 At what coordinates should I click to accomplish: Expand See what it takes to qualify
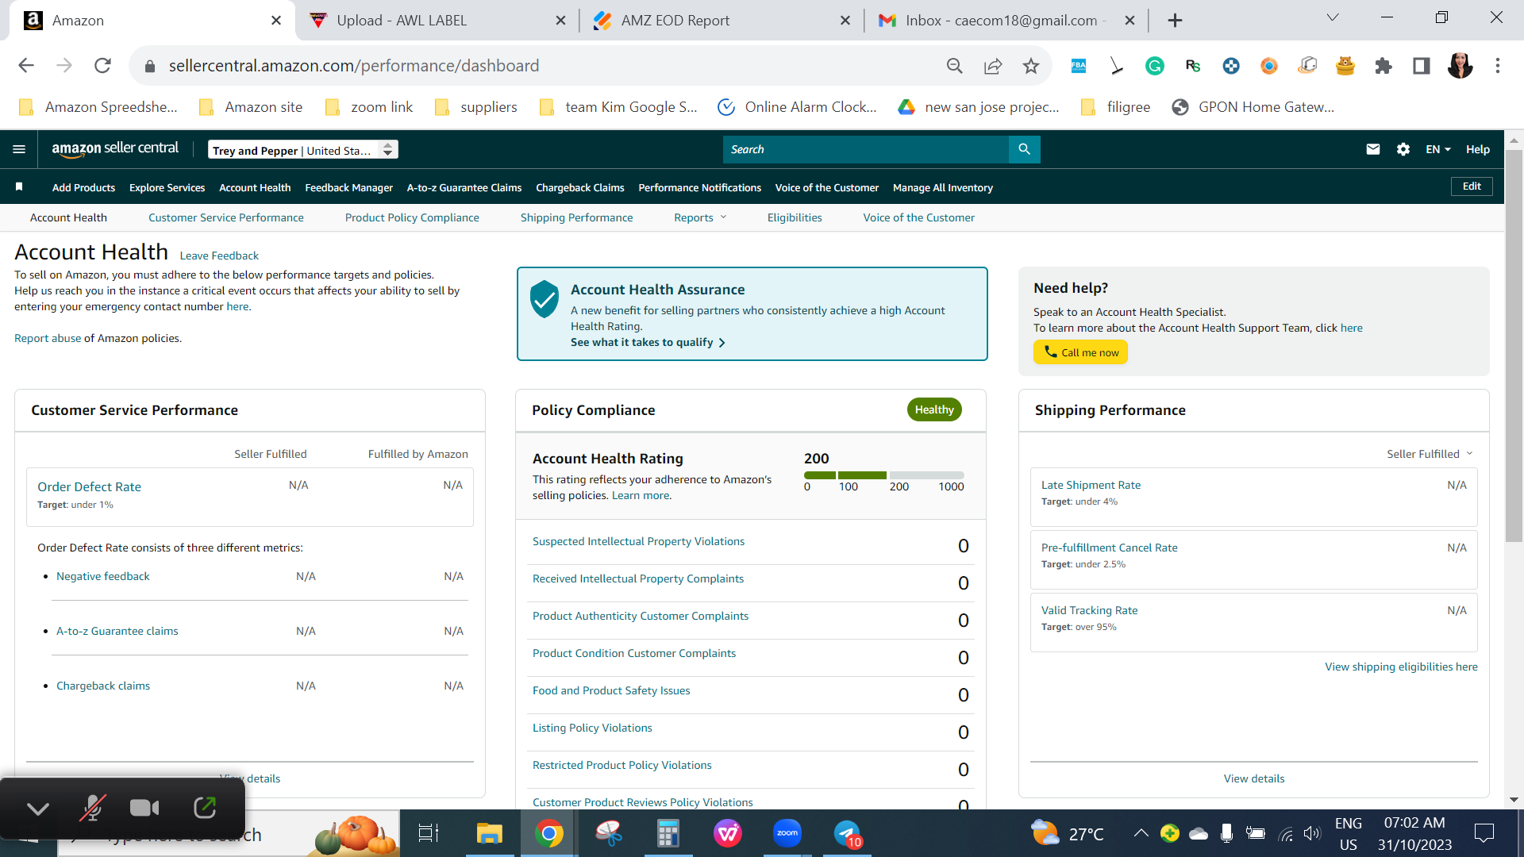click(x=648, y=342)
